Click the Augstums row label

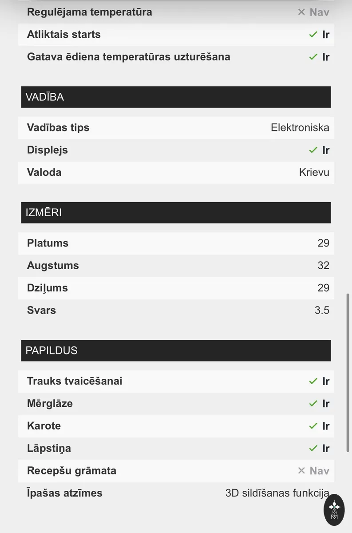pyautogui.click(x=53, y=266)
